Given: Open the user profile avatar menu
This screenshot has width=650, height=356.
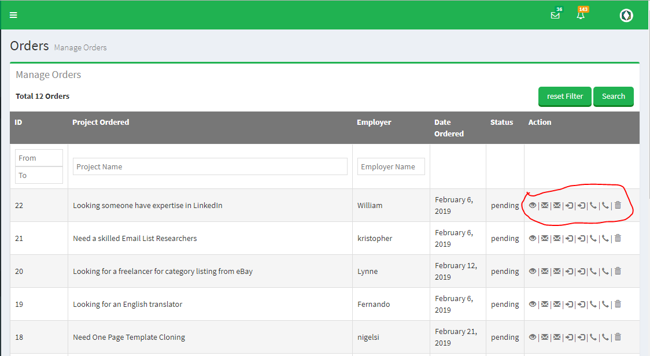Looking at the screenshot, I should tap(626, 16).
